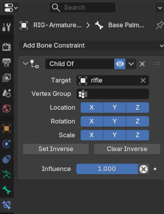This screenshot has height=214, width=164.
Task: Toggle Scale Y
Action: pyautogui.click(x=114, y=135)
